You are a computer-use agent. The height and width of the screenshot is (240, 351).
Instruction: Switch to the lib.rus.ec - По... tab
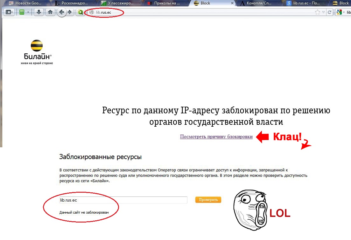click(306, 3)
